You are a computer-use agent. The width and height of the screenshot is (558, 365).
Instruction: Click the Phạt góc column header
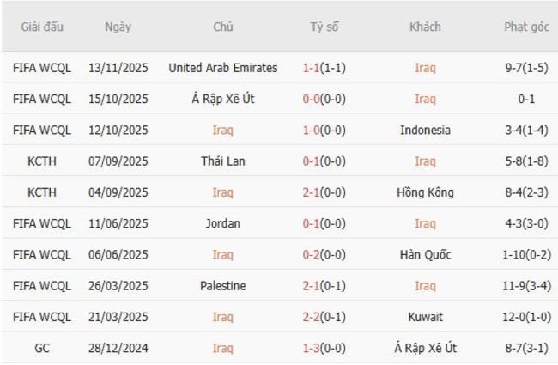click(x=526, y=27)
